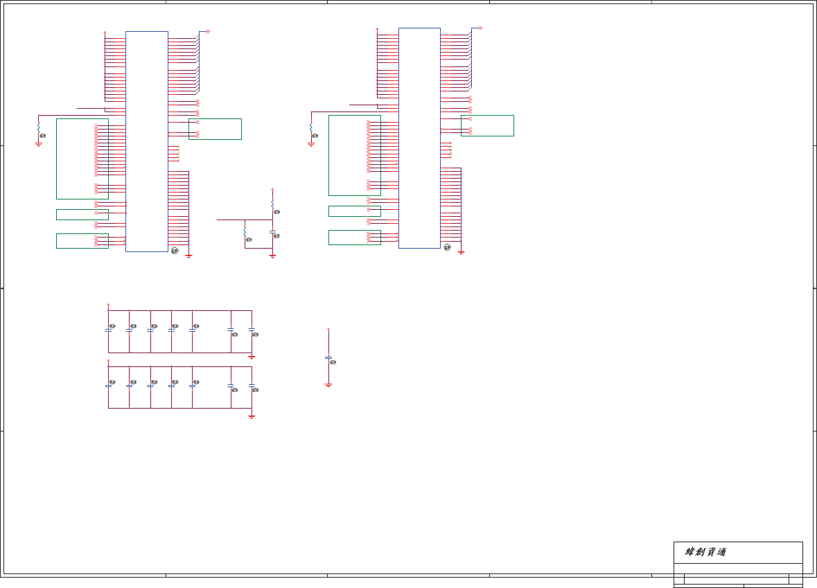Select the small green box right of left IC
This screenshot has width=817, height=588.
pos(216,129)
